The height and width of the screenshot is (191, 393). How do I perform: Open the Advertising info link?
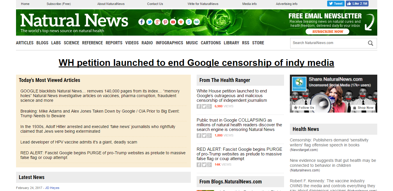[x=287, y=4]
